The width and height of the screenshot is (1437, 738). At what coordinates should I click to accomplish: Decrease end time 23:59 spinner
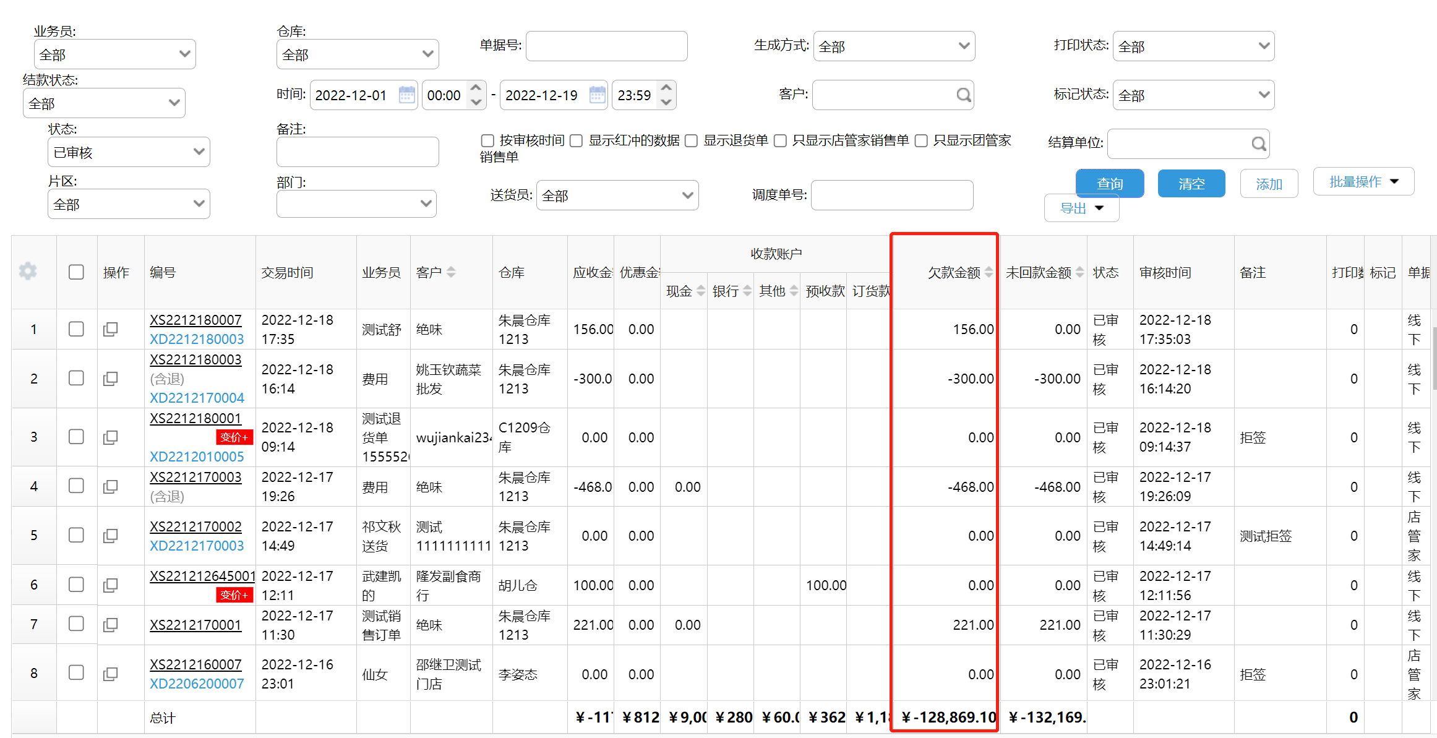tap(666, 102)
